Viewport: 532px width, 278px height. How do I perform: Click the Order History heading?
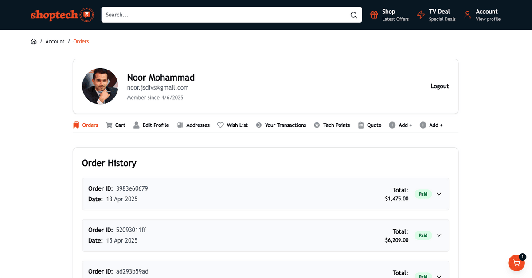109,163
